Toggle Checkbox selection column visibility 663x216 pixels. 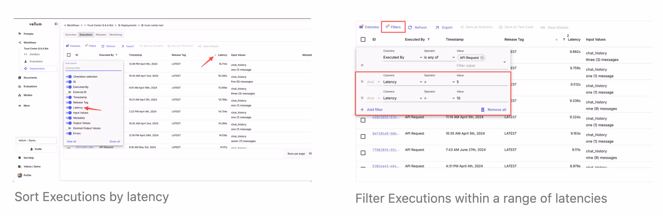coord(69,77)
